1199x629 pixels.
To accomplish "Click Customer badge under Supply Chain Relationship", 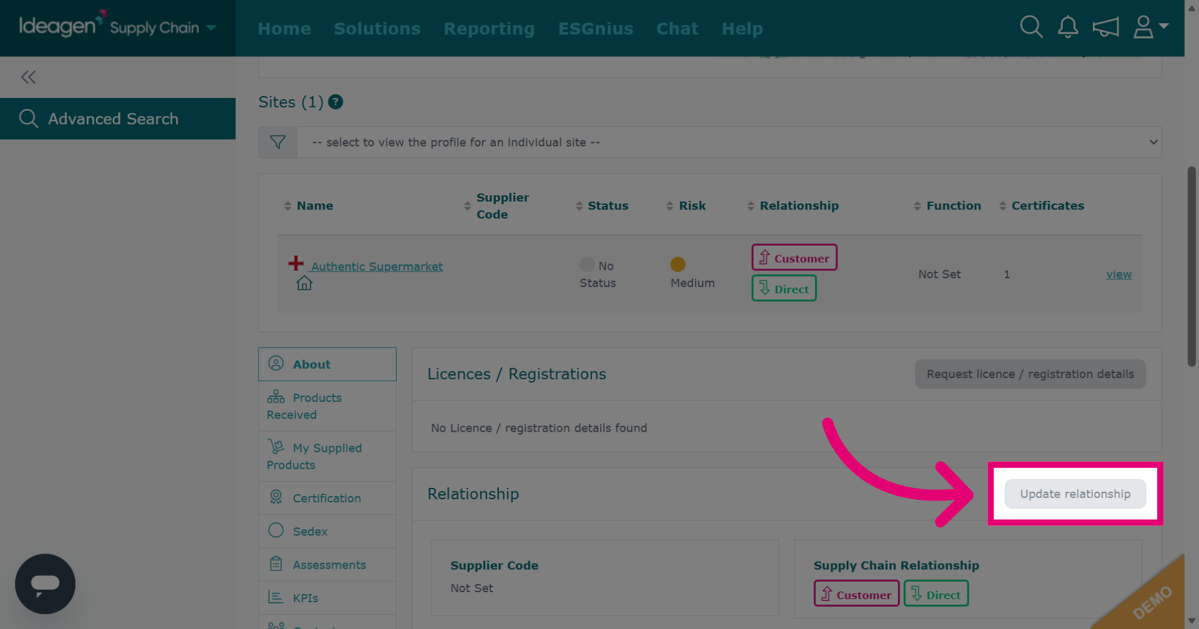I will click(x=856, y=593).
